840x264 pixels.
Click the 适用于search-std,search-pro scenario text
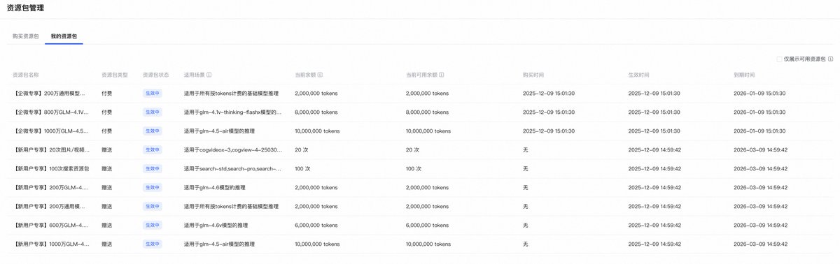click(232, 168)
